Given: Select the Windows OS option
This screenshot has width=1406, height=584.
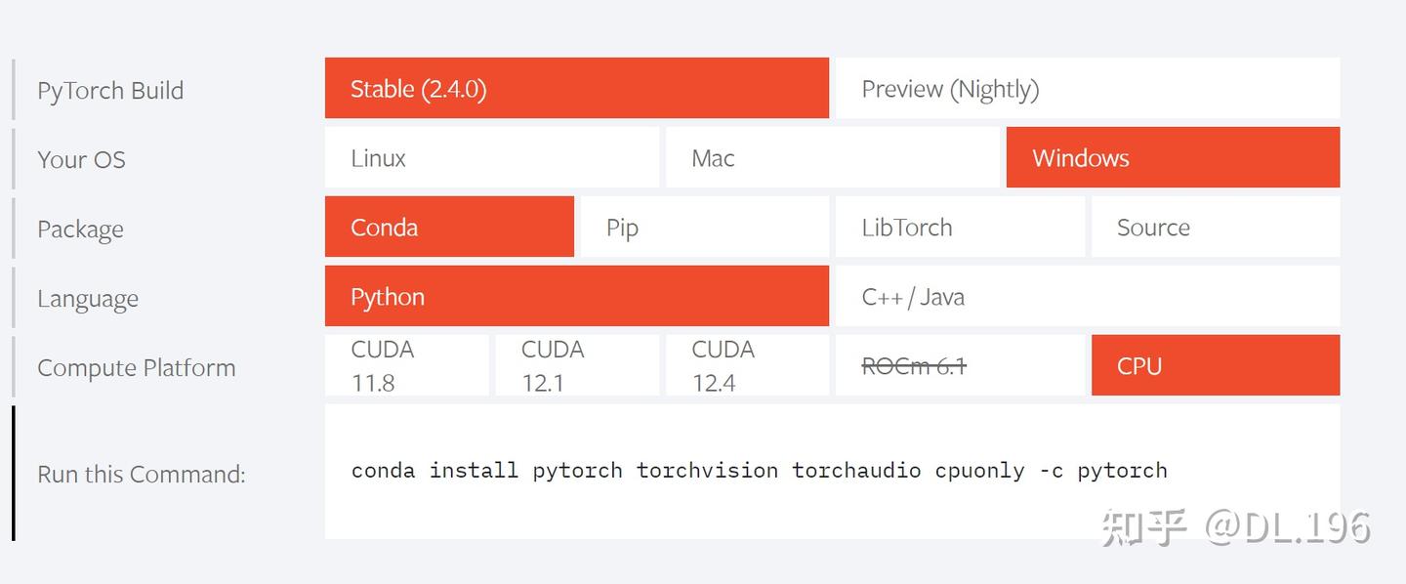Looking at the screenshot, I should tap(1172, 158).
